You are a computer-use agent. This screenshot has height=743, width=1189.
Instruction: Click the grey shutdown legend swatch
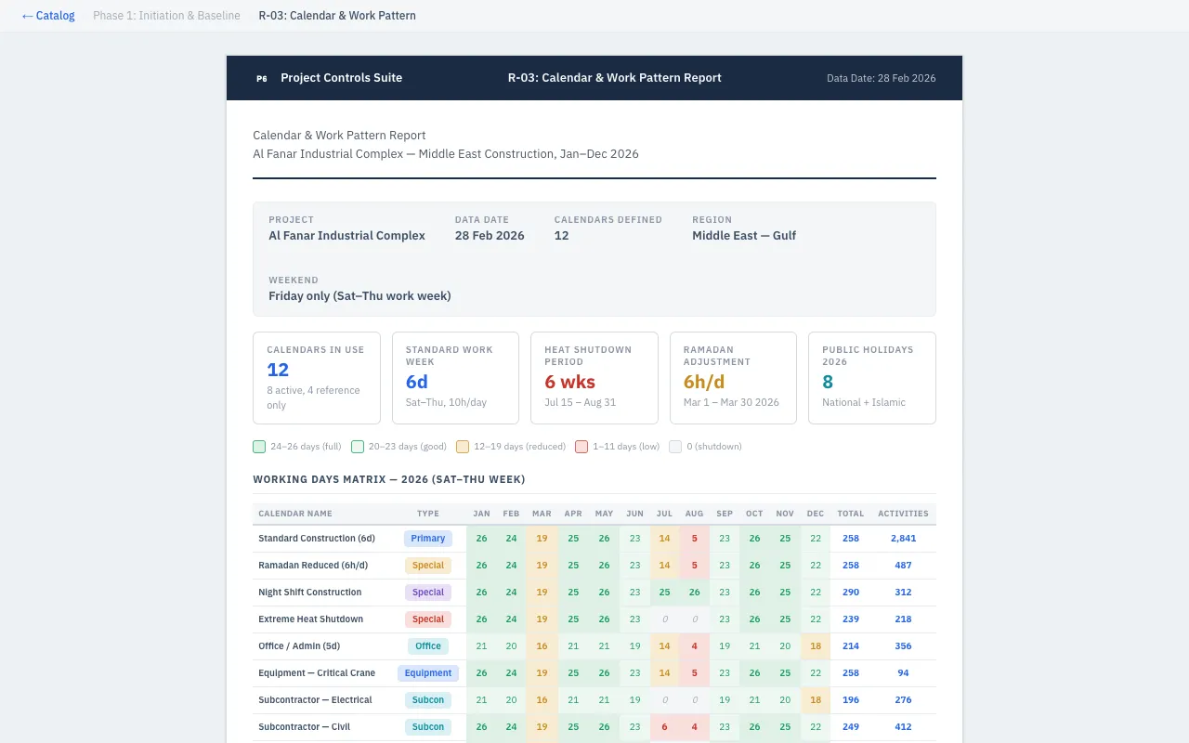pyautogui.click(x=675, y=447)
